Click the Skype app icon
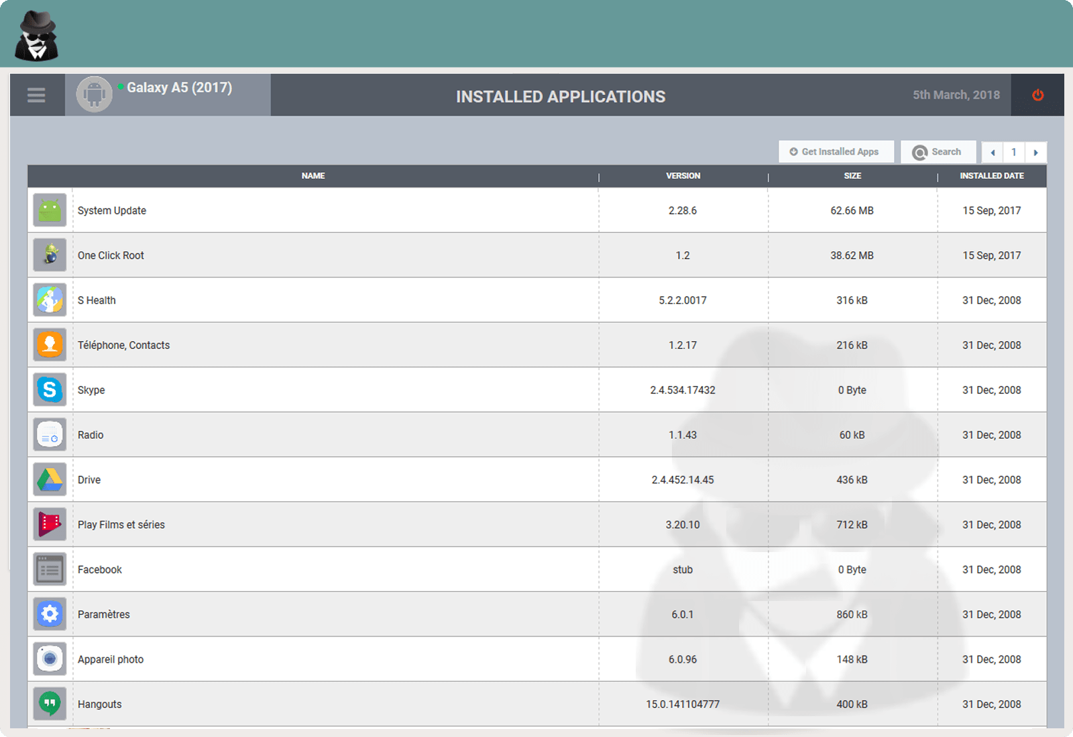 50,390
